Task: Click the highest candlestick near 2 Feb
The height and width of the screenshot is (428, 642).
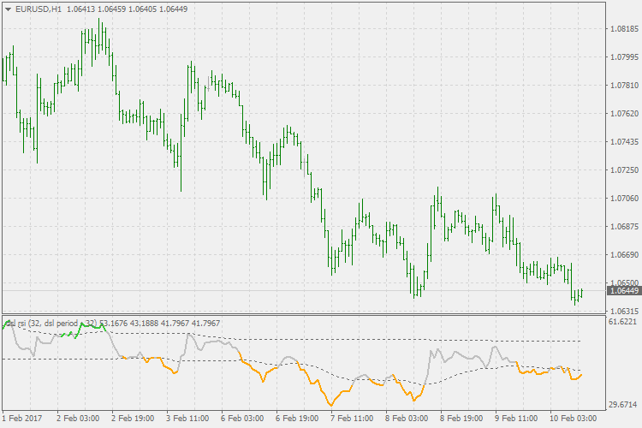Action: tap(100, 34)
